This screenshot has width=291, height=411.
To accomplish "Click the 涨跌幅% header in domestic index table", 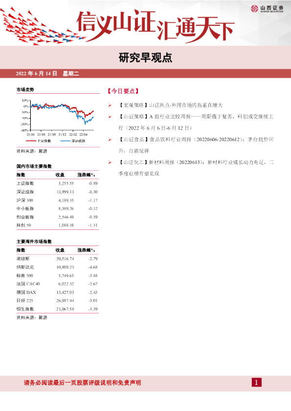I will click(x=87, y=175).
